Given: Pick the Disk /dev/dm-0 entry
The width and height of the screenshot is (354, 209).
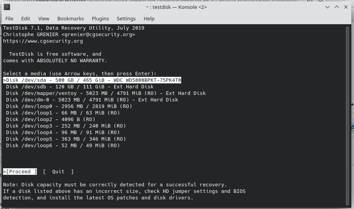Looking at the screenshot, I should click(x=92, y=100).
